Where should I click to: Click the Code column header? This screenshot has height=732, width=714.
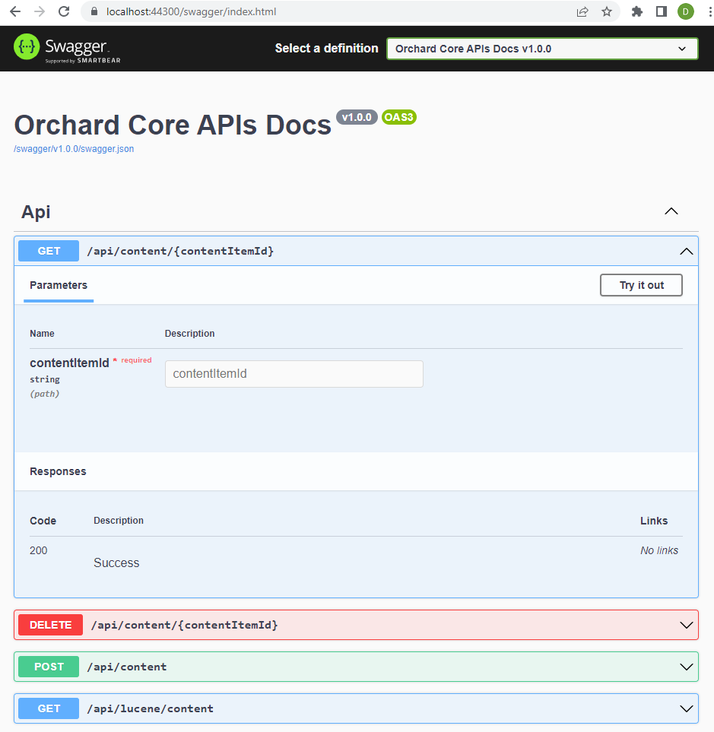coord(43,521)
